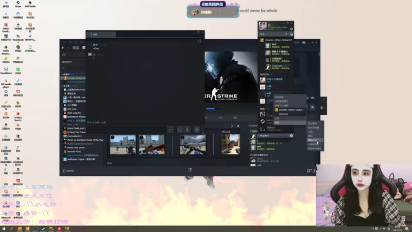Click the blue progress bar under CS:GO banner

coord(211,109)
